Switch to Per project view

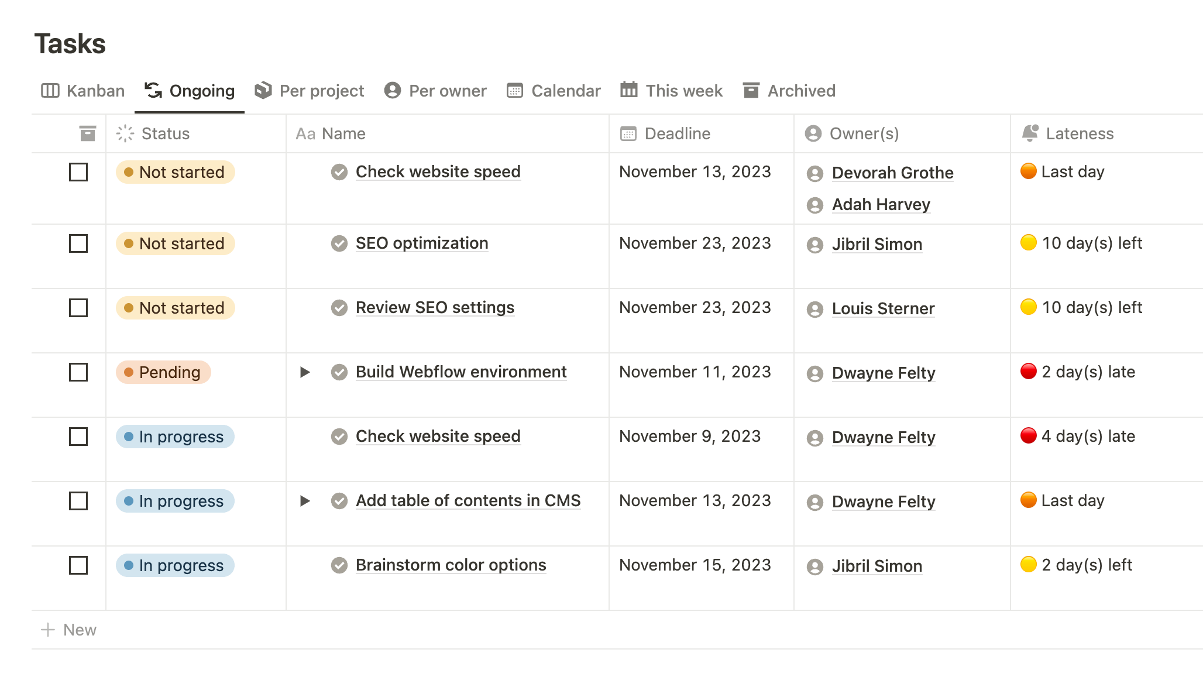310,91
